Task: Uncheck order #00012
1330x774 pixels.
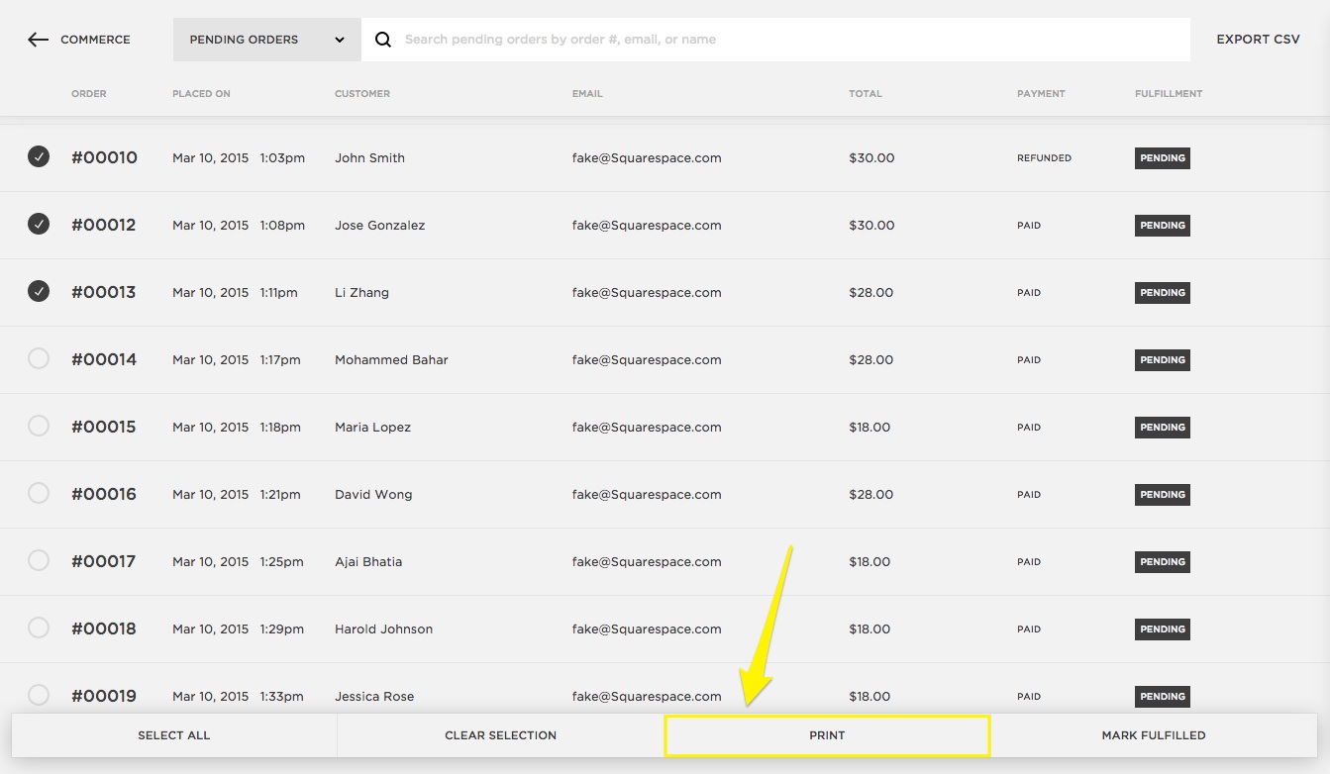Action: [38, 224]
